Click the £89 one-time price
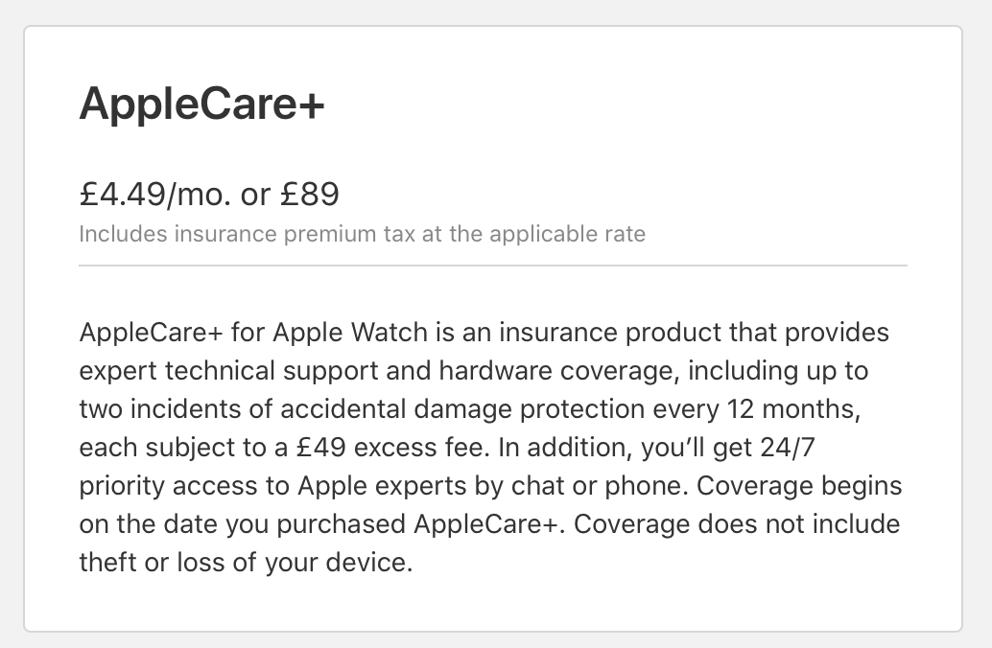 pos(310,194)
